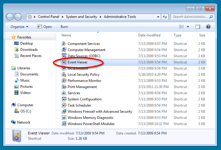This screenshot has width=221, height=150.
Task: Click '3/15/2011 11:30 PM' date cell
Action: point(153,87)
